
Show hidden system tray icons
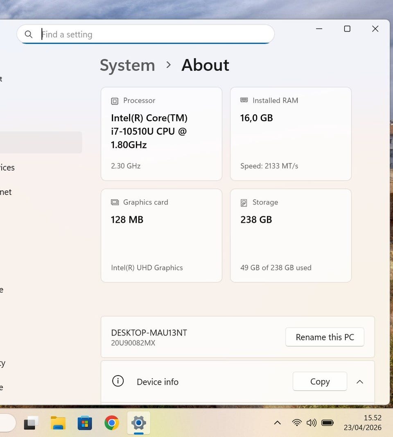pyautogui.click(x=277, y=423)
